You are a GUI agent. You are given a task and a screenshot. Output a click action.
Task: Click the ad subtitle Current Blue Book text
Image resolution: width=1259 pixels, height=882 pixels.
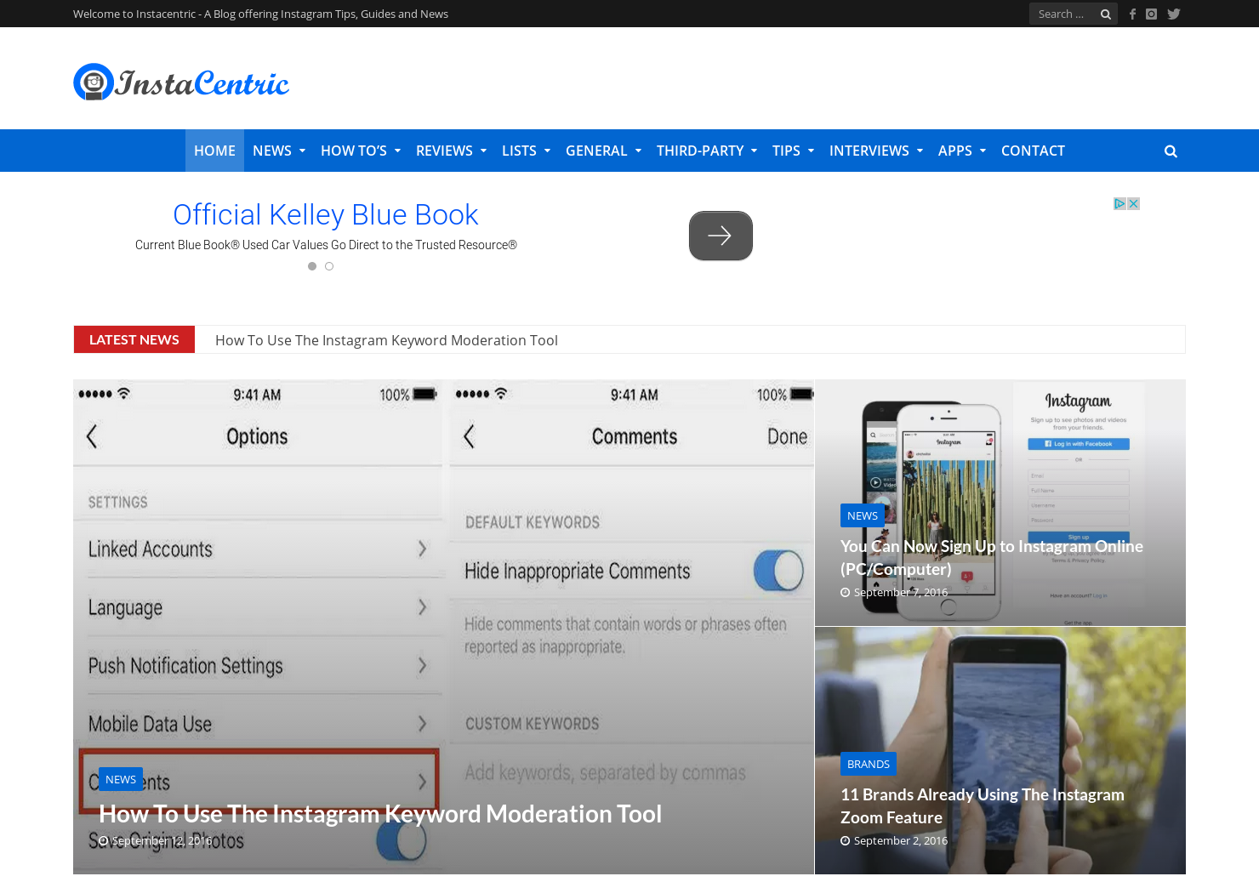(x=326, y=245)
